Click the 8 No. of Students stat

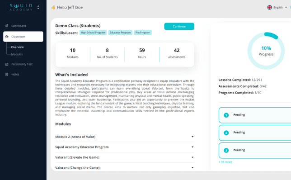click(107, 53)
